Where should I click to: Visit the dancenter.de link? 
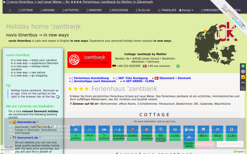point(26,122)
